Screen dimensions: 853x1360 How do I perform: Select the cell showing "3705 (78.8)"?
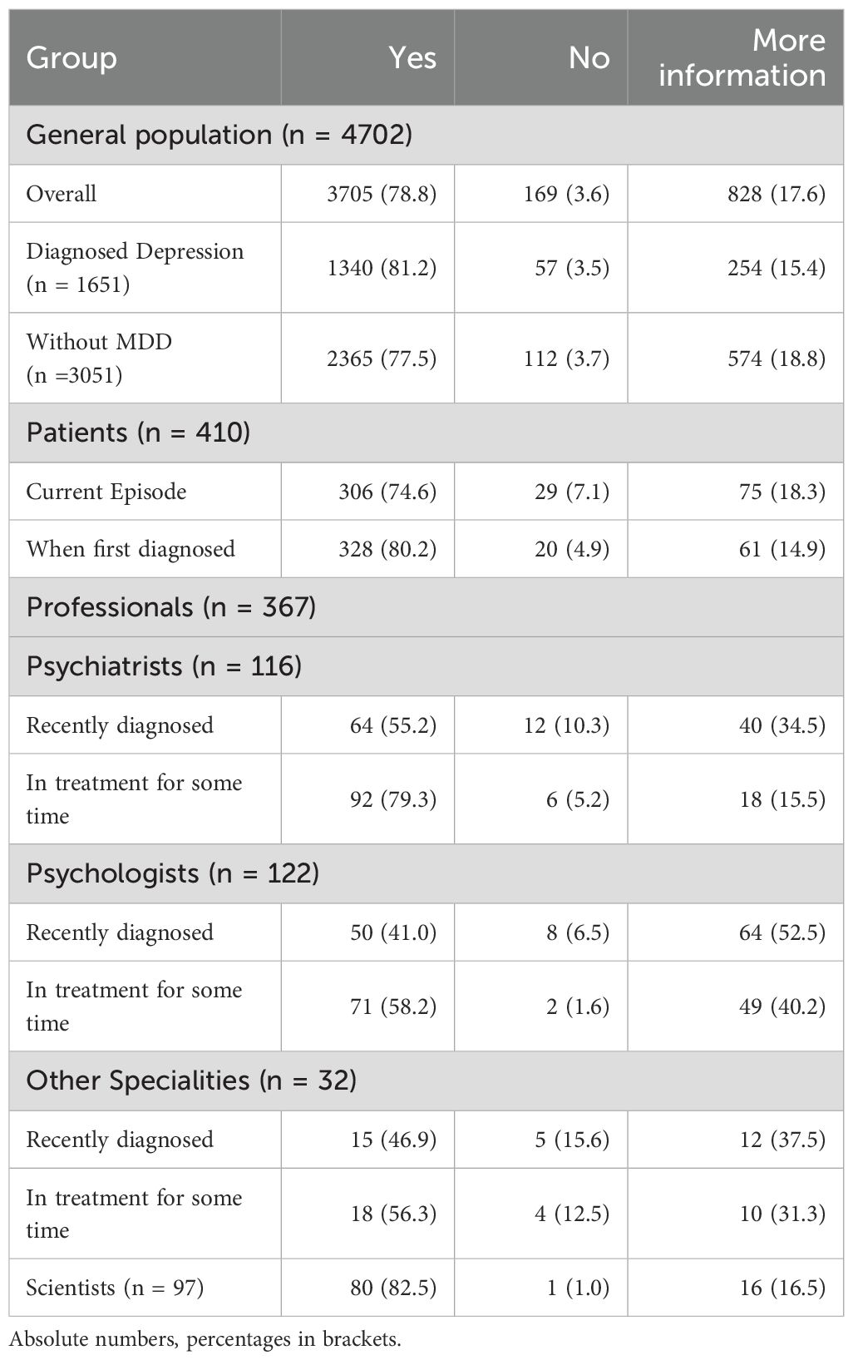pyautogui.click(x=382, y=194)
